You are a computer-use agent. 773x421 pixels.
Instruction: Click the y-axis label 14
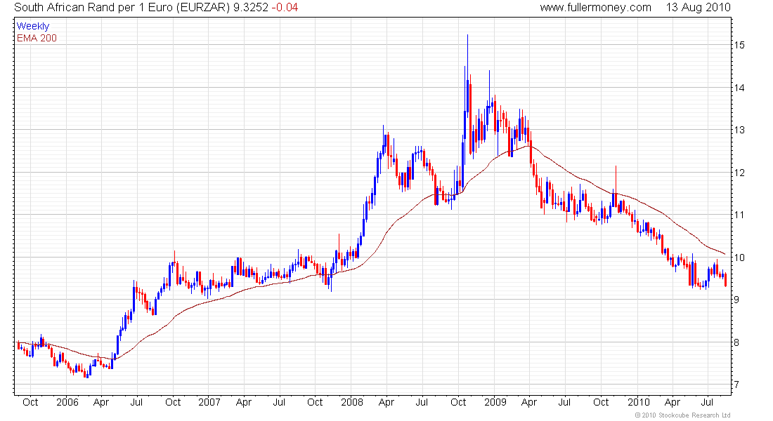click(x=739, y=88)
